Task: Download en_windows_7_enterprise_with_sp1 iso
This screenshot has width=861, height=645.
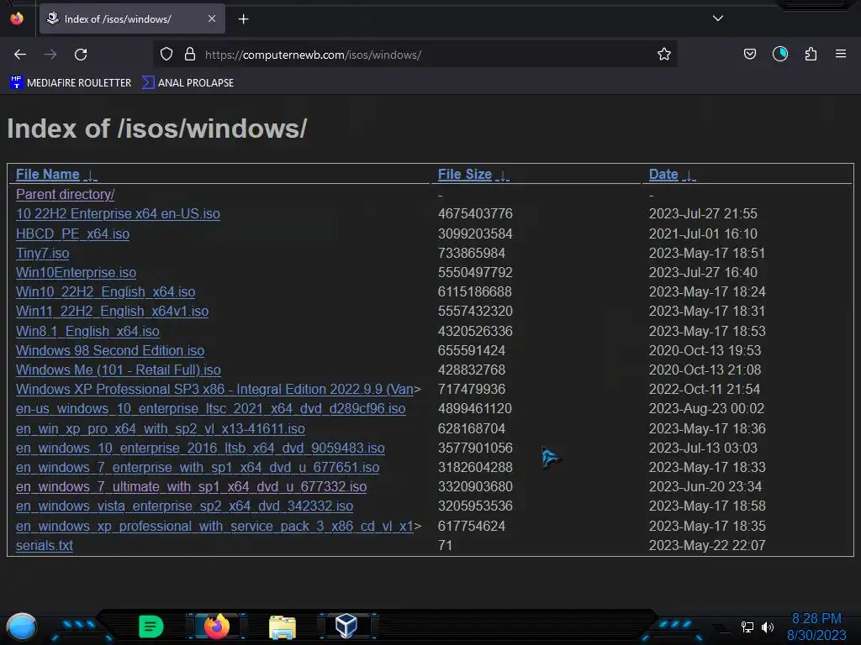Action: click(198, 467)
